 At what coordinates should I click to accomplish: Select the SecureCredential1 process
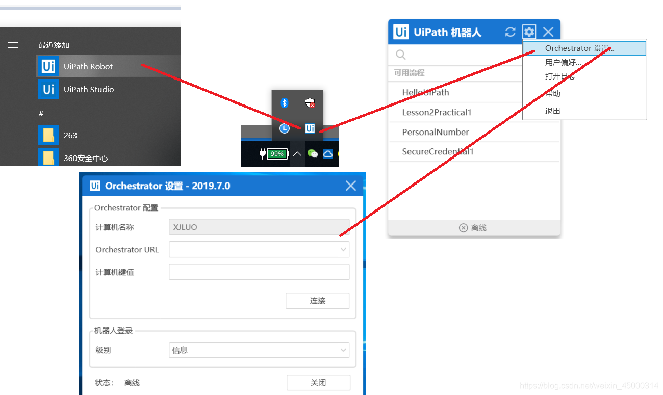point(474,152)
